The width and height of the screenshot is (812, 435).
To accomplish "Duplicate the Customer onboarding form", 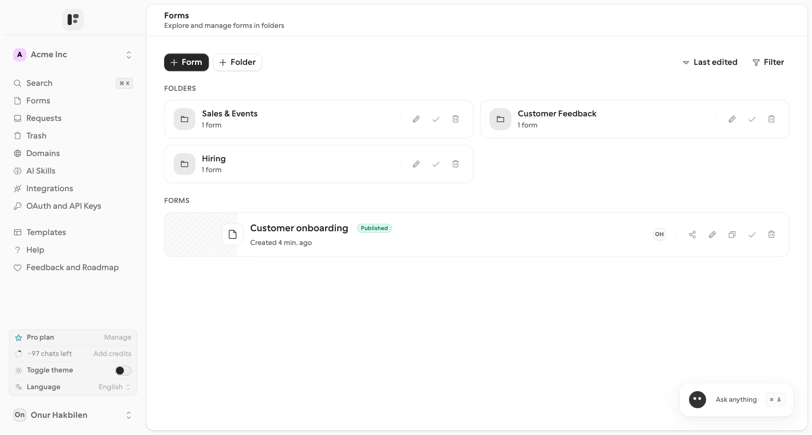I will [732, 234].
